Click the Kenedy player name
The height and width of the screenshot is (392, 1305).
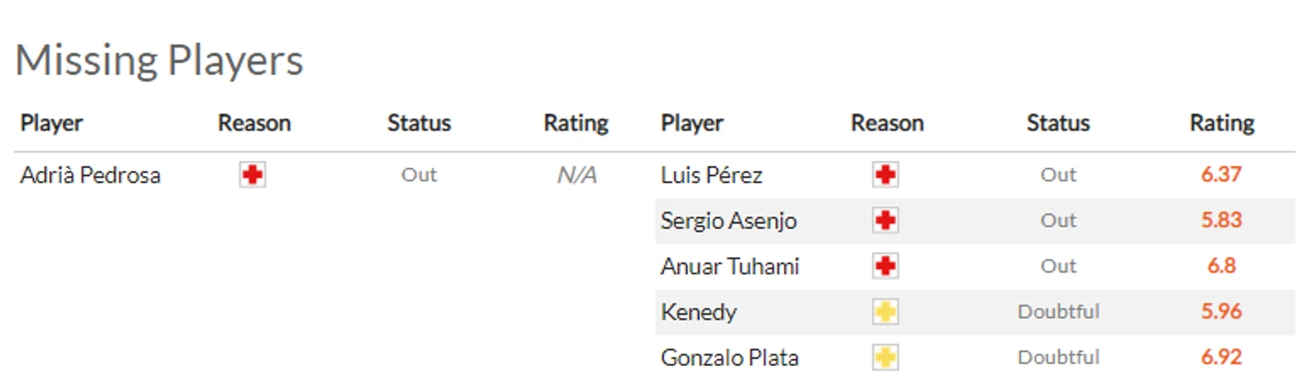tap(699, 312)
